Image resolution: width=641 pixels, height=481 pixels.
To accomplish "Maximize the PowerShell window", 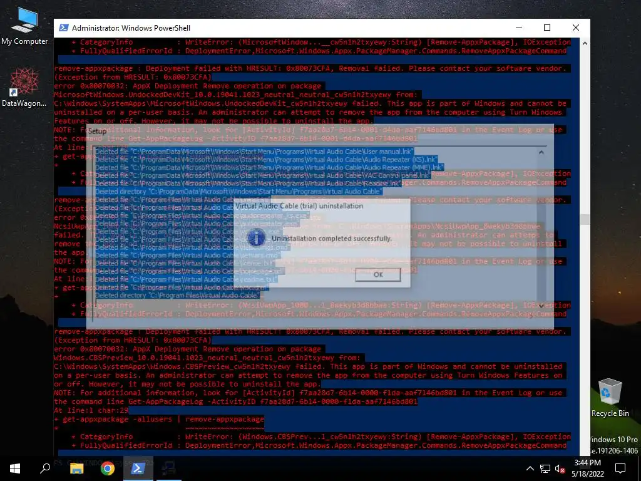I will coord(547,28).
